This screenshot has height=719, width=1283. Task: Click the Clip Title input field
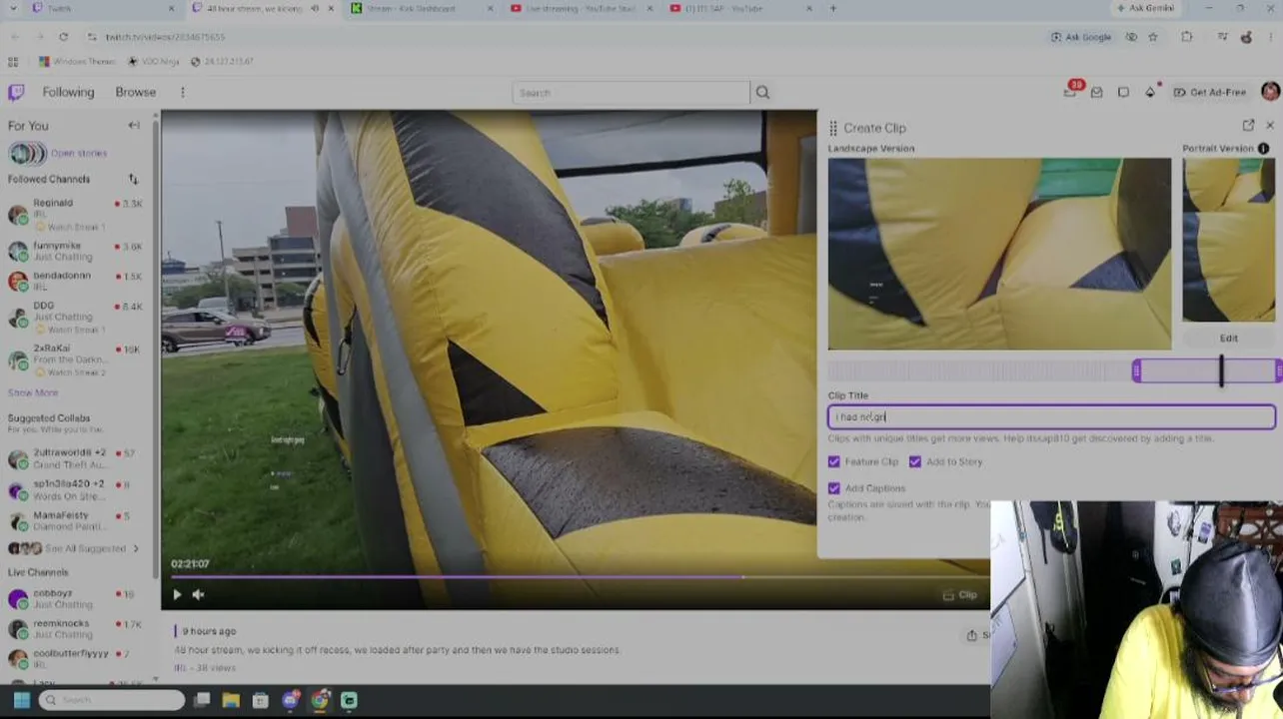[1051, 416]
